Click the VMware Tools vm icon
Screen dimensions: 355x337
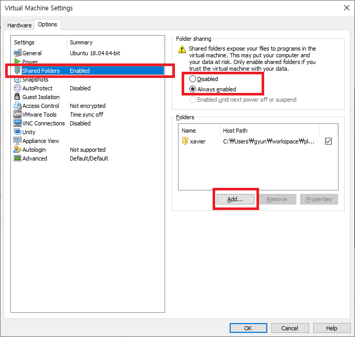coord(18,114)
